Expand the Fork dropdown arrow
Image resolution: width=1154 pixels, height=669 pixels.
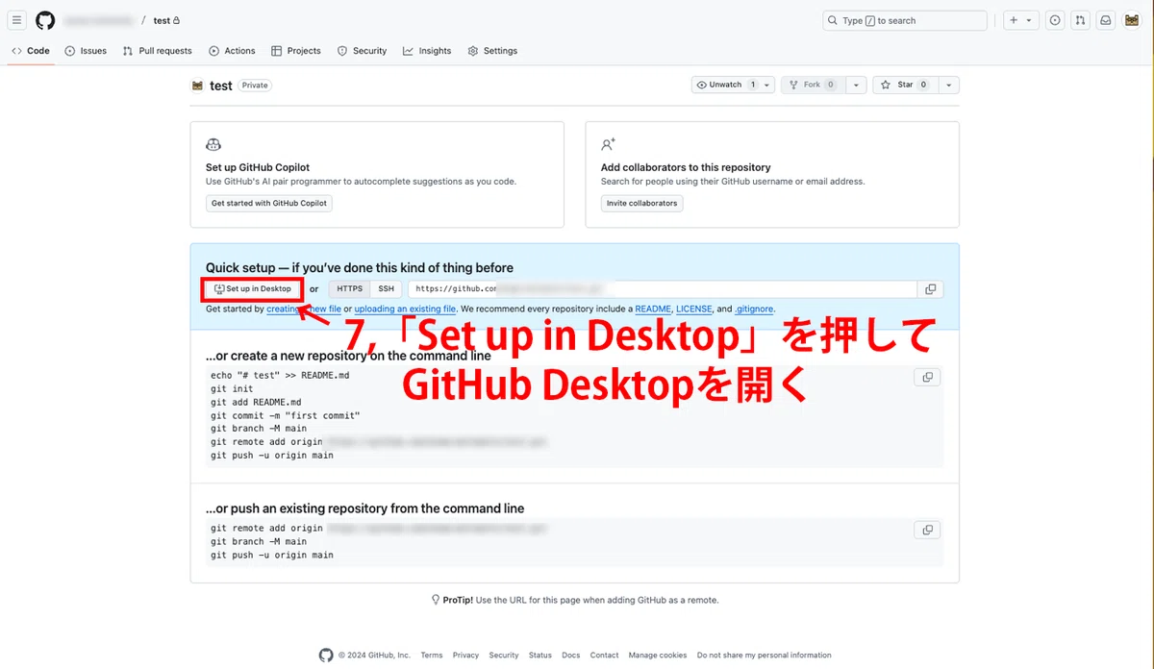click(857, 85)
